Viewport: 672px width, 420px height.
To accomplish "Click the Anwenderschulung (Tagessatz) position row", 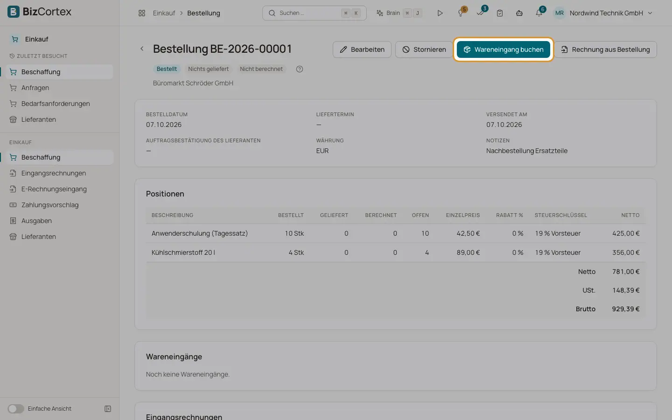I will (396, 233).
